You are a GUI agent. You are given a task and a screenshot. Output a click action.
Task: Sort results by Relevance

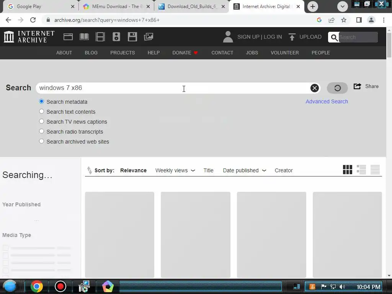click(x=133, y=170)
